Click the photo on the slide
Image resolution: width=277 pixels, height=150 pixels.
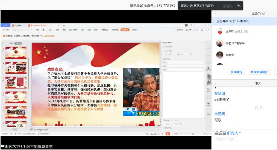pos(141,92)
